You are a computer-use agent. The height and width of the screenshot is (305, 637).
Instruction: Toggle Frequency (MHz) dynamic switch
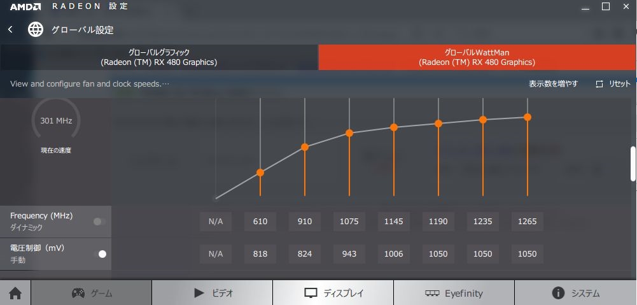pyautogui.click(x=99, y=222)
